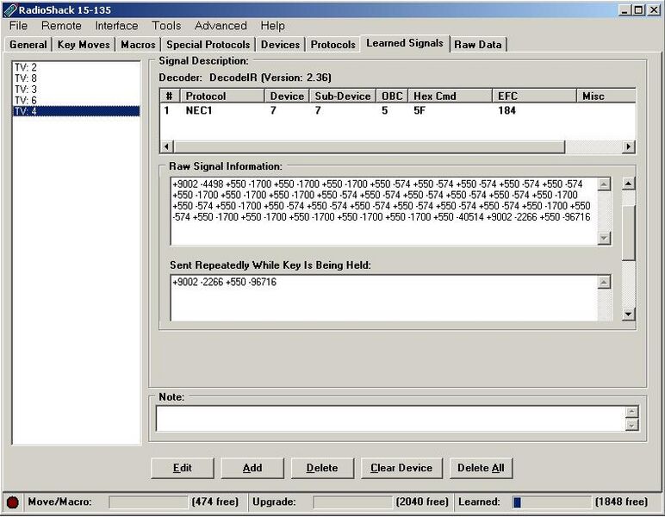Click the Edit button
Screen dimensions: 665x517
[x=183, y=468]
